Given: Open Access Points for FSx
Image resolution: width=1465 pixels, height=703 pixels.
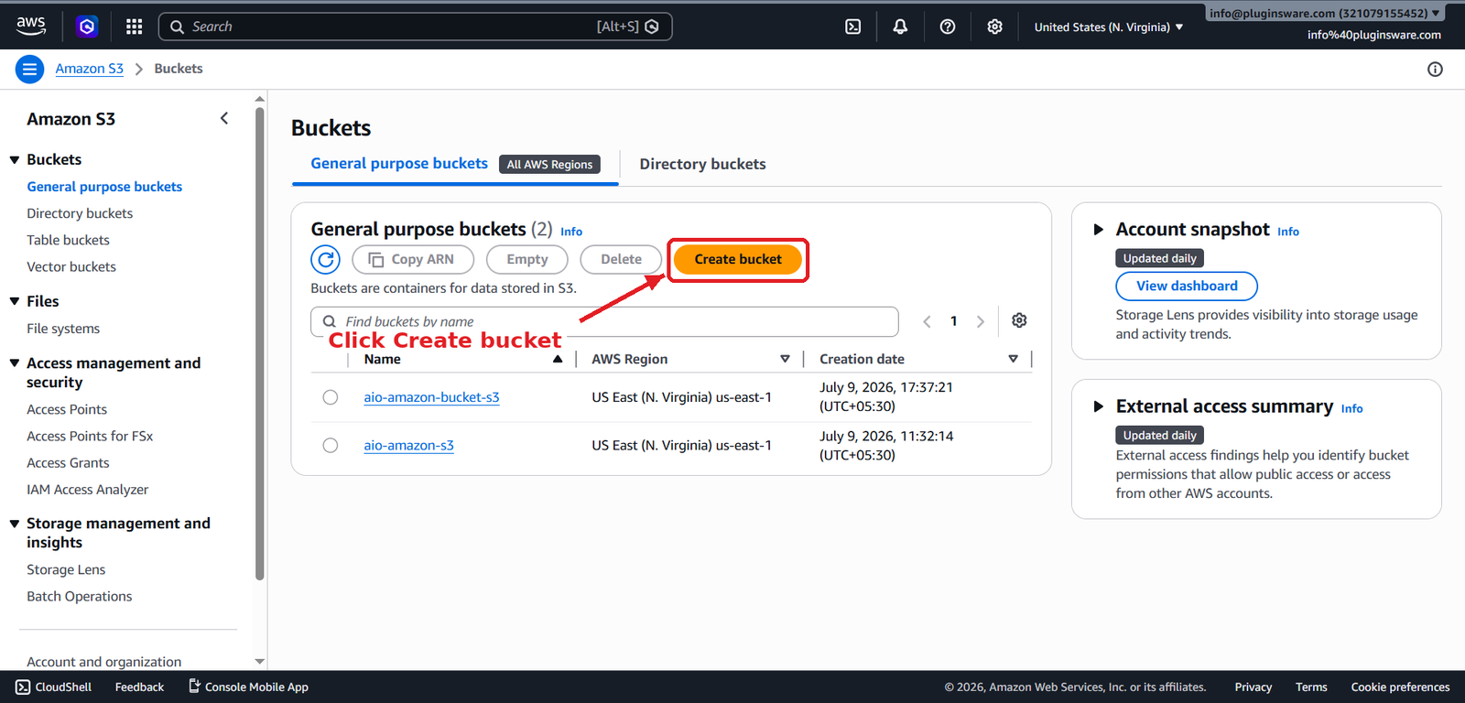Looking at the screenshot, I should pos(90,436).
